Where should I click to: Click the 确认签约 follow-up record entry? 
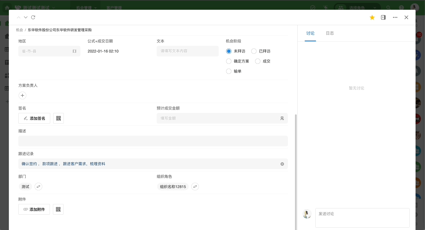[x=29, y=164]
